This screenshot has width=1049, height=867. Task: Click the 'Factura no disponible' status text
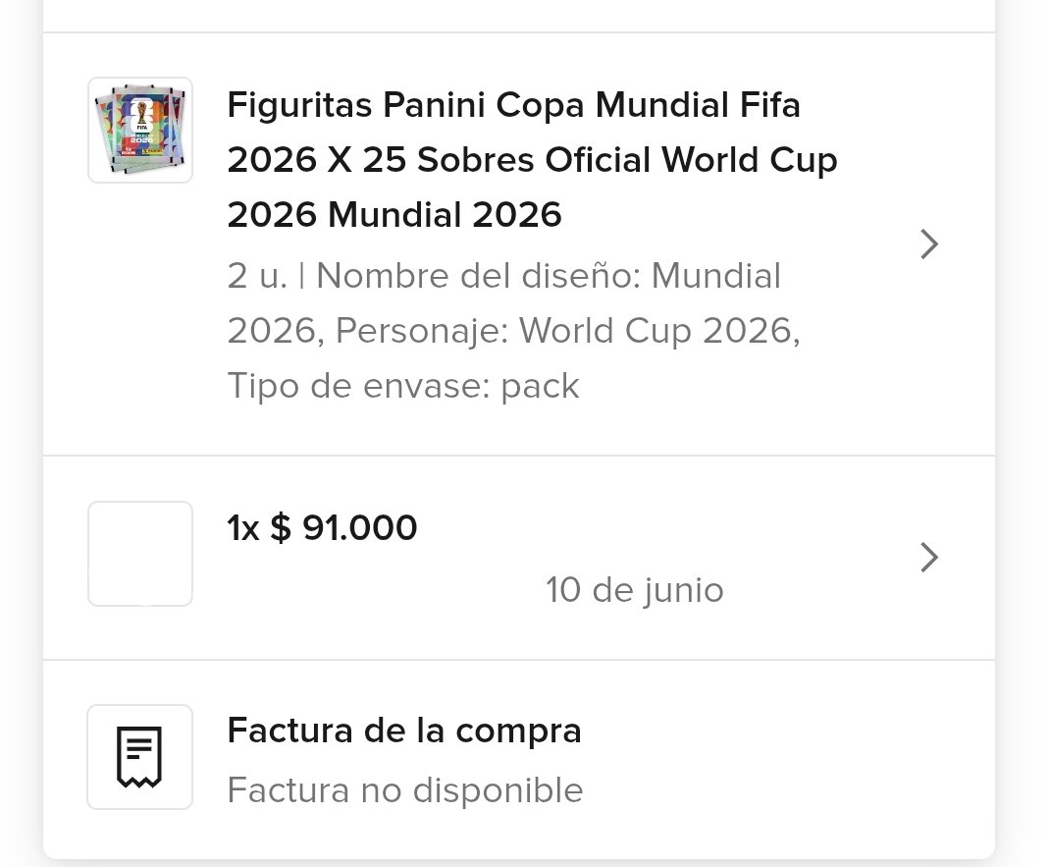[404, 790]
